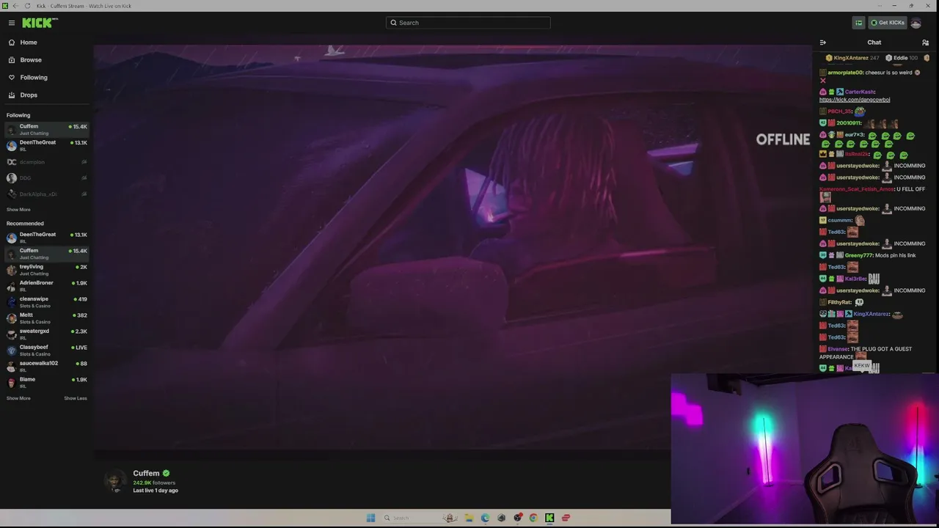Screen dimensions: 939x528
Task: Click chatter name CarterKash
Action: tap(859, 92)
